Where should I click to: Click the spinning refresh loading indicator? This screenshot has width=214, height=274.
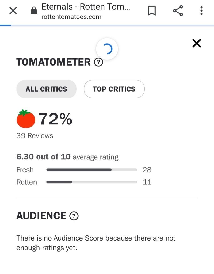pyautogui.click(x=107, y=49)
